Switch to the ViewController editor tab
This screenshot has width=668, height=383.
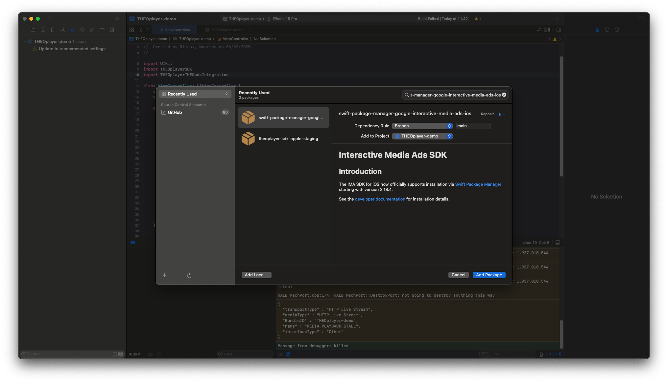pos(175,30)
